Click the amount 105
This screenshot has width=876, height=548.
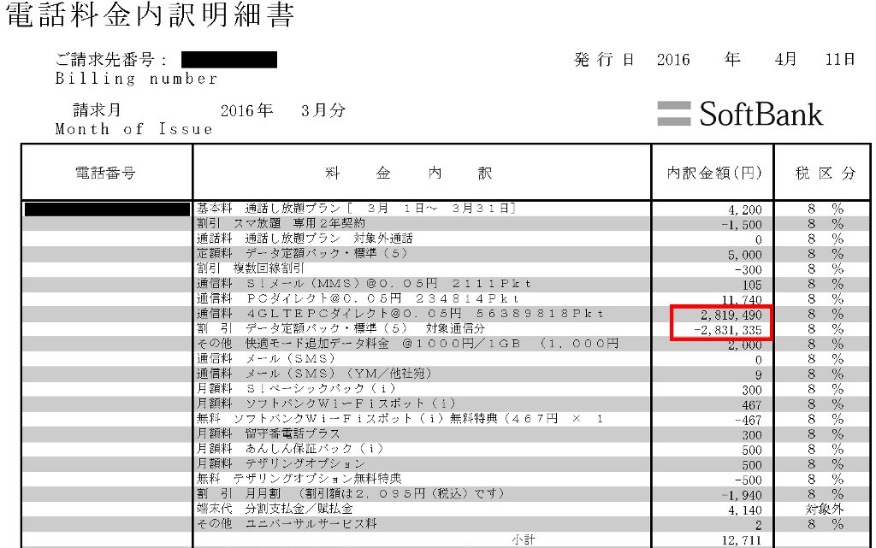pyautogui.click(x=752, y=286)
